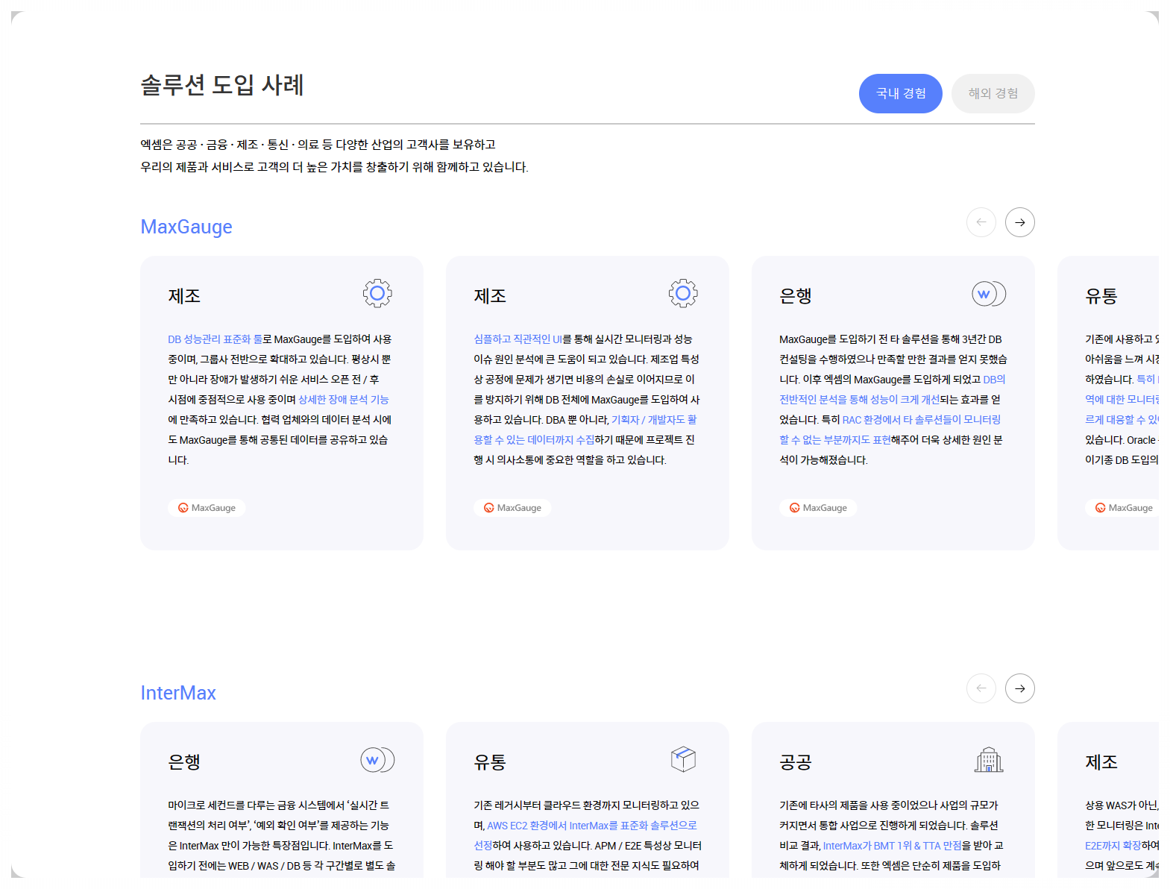Click the 솔루션 도입 사례 page title
The width and height of the screenshot is (1170, 889).
coord(222,85)
